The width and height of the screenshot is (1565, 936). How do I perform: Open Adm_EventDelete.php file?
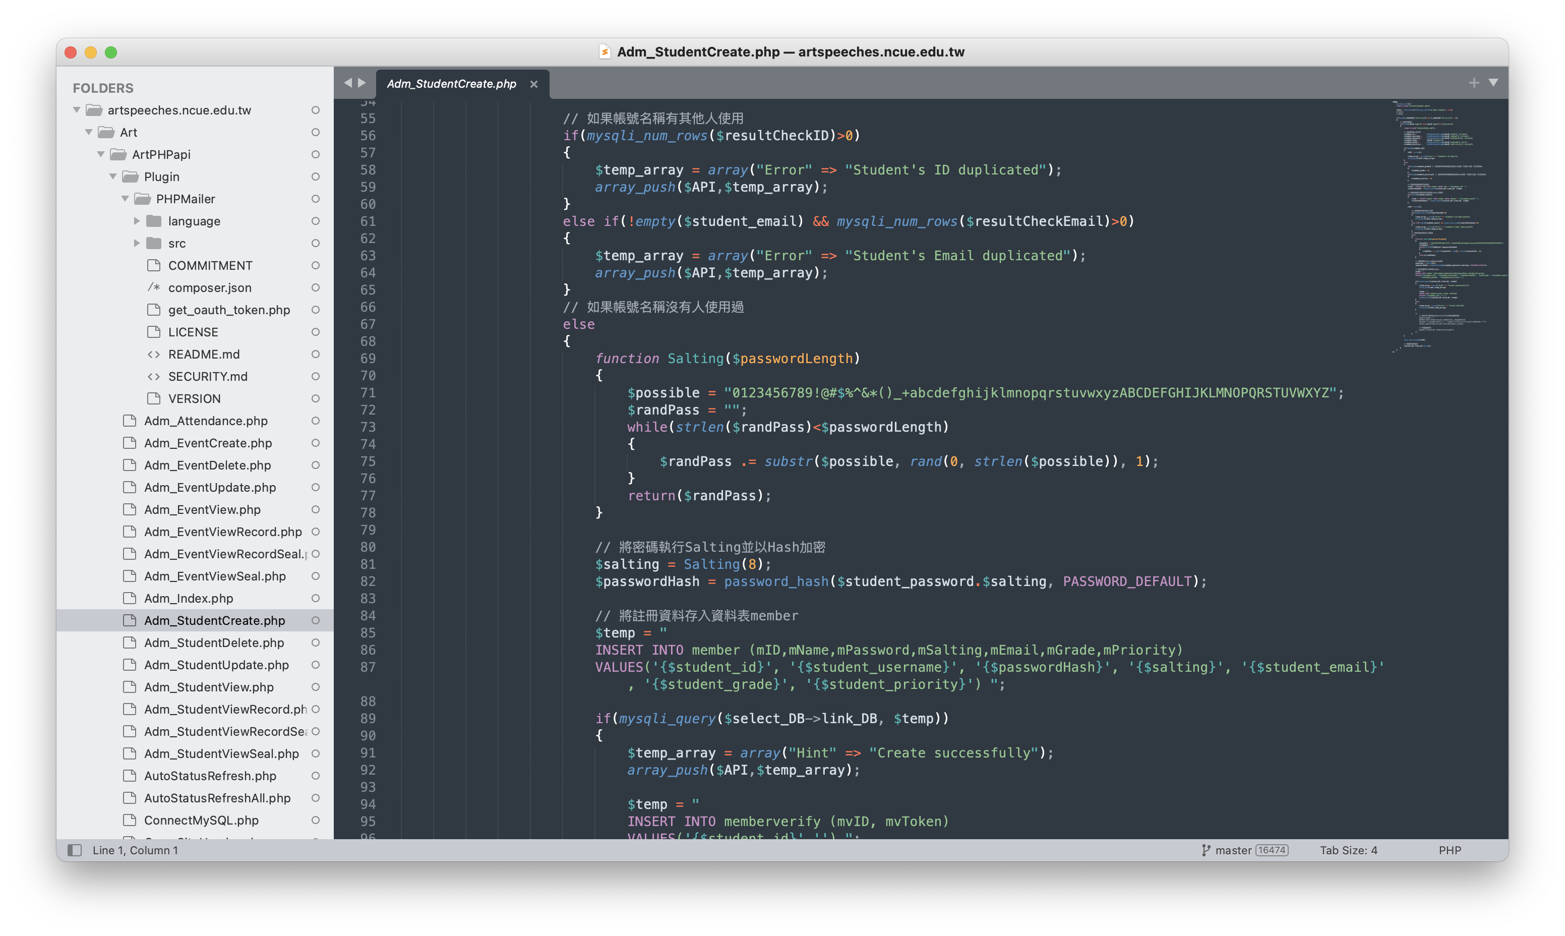[x=207, y=465]
